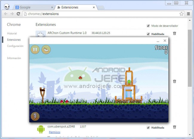Click the page scrollbar thumb
Screen dimensions: 194x139
190,58
